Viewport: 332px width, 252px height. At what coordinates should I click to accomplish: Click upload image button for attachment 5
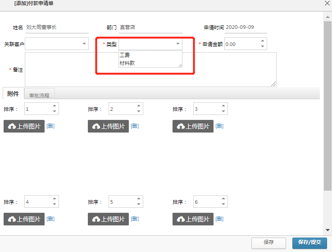[108, 219]
